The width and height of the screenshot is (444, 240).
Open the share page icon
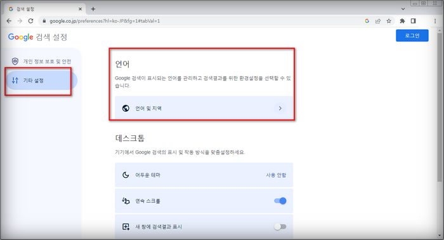[378, 21]
